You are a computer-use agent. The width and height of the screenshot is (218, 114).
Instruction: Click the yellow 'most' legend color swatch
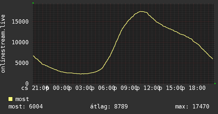(10, 99)
